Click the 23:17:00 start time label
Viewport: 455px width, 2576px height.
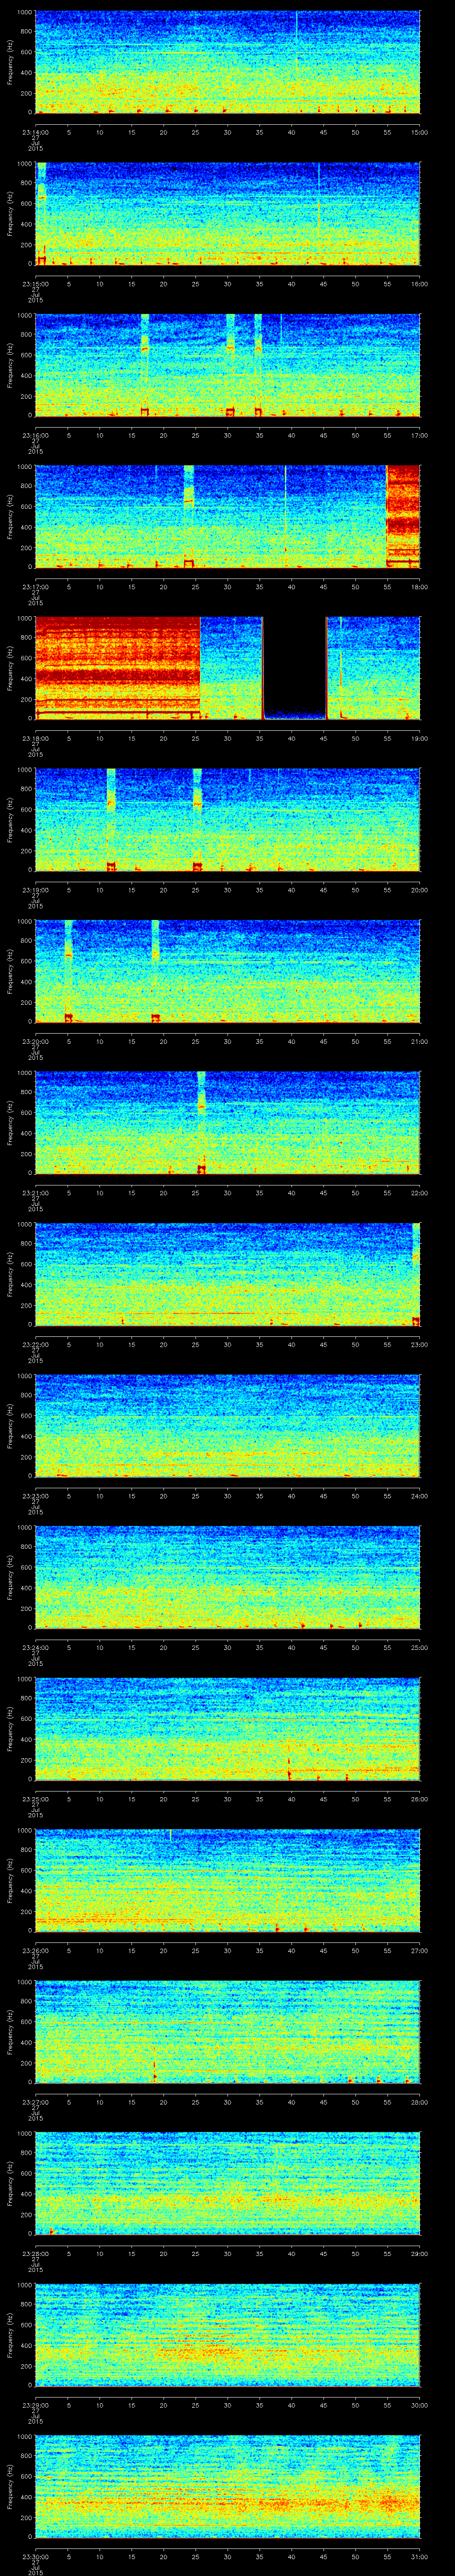(x=35, y=586)
